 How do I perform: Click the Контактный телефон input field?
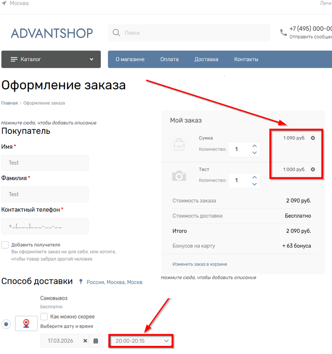tap(45, 226)
